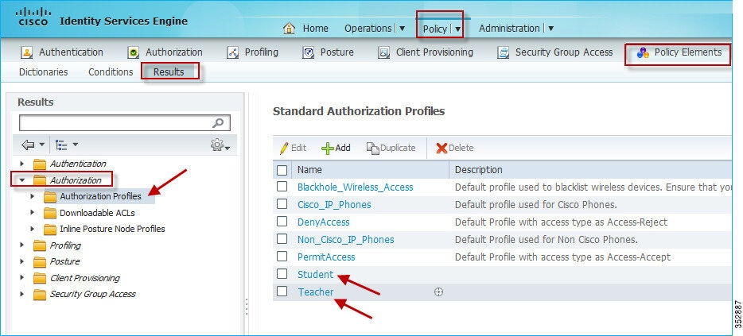This screenshot has height=336, width=743.
Task: Check the Cisco_IP_Phones row checkbox
Action: coord(282,204)
